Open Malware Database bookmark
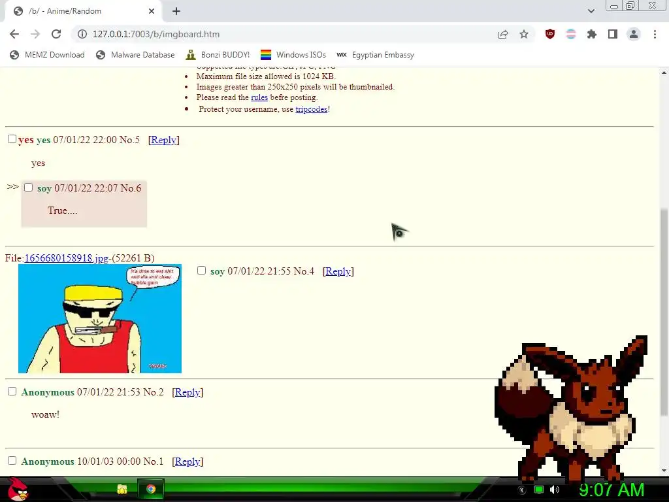 [x=135, y=55]
